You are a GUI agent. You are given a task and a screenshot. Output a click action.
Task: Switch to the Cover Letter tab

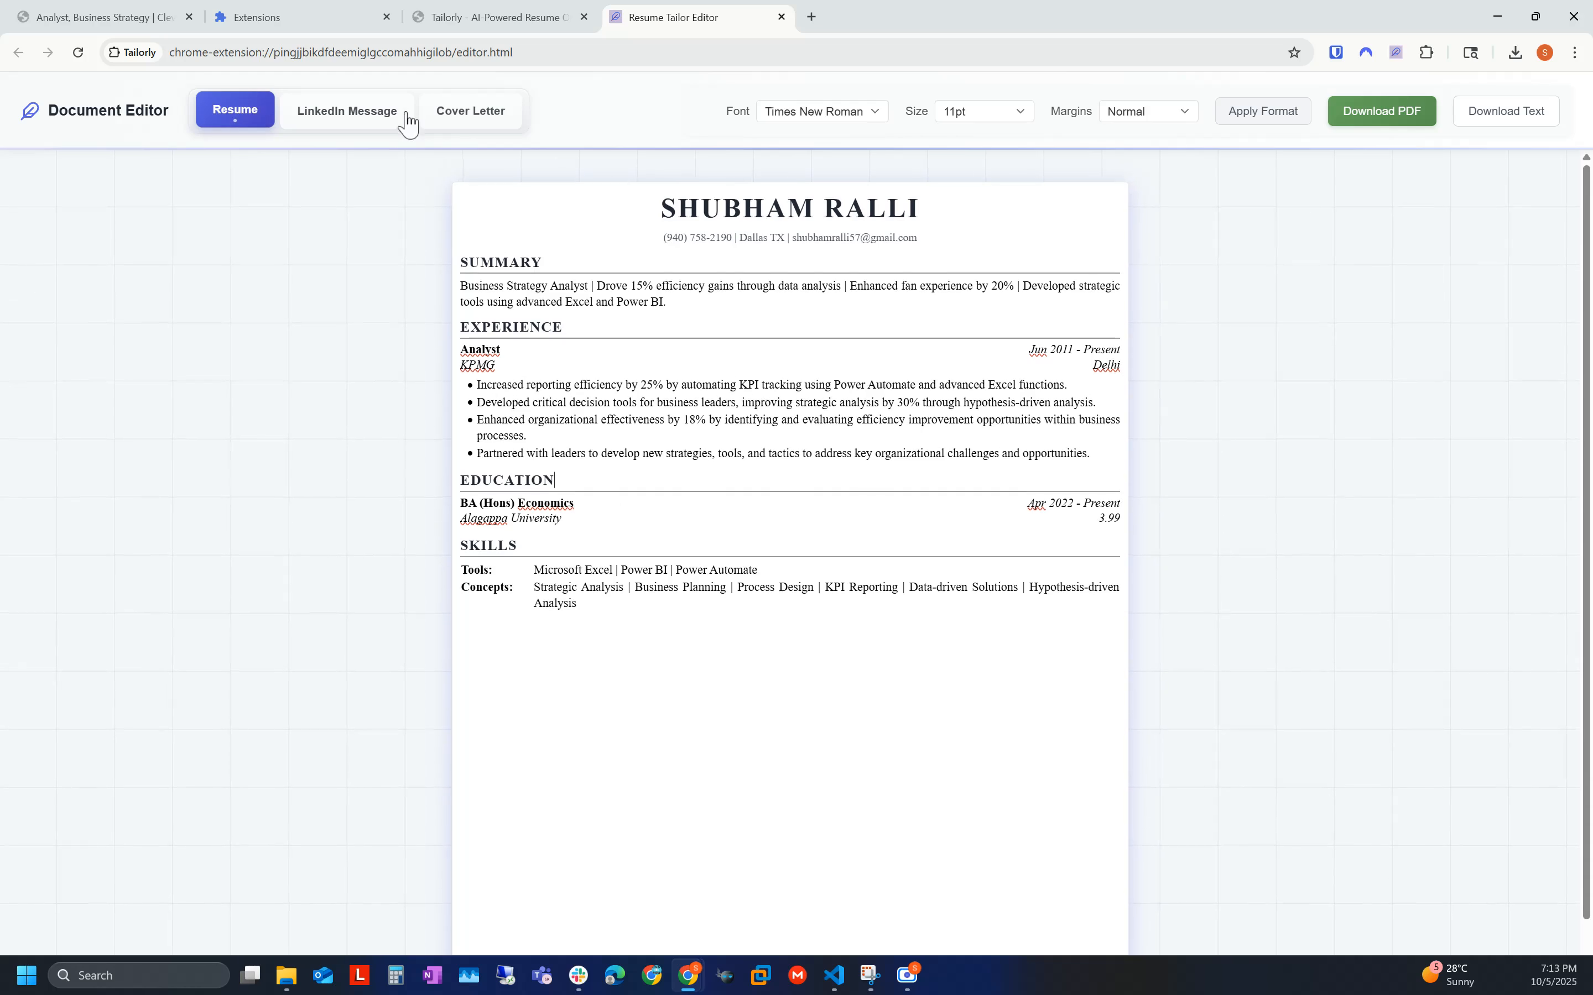click(471, 111)
